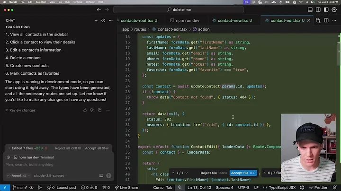This screenshot has width=341, height=191.
Task: Open Wi-Fi menu bar icon
Action: tap(301, 2)
